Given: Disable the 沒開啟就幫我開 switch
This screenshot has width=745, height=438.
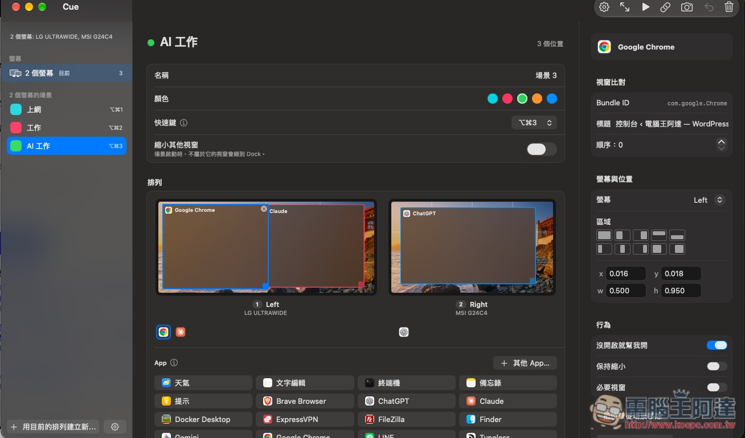Looking at the screenshot, I should pos(717,345).
